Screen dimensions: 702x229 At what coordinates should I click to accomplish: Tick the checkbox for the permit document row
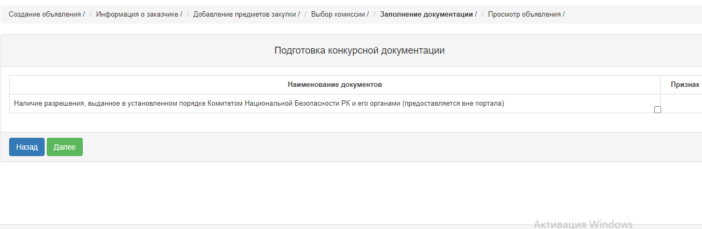(x=657, y=109)
